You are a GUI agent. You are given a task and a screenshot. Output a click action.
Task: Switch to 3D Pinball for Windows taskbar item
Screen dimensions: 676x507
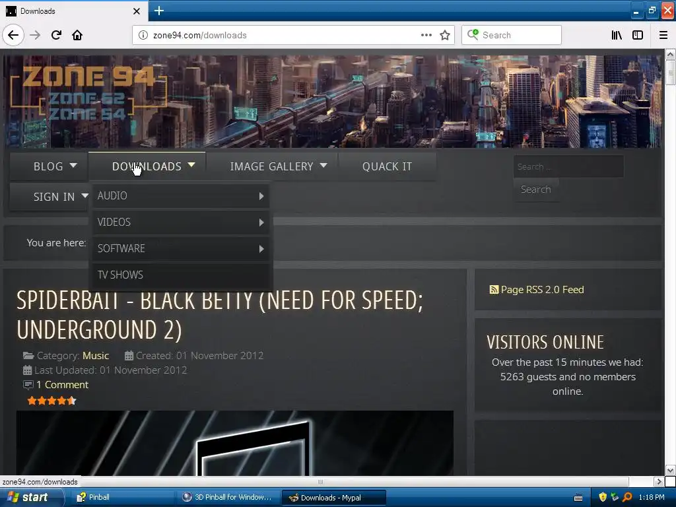click(228, 498)
